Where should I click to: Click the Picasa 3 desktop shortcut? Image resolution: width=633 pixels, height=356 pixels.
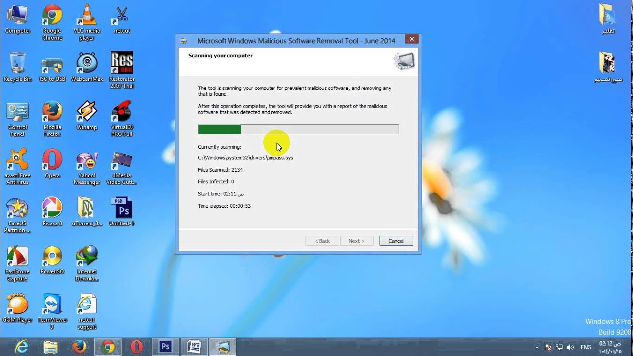52,212
